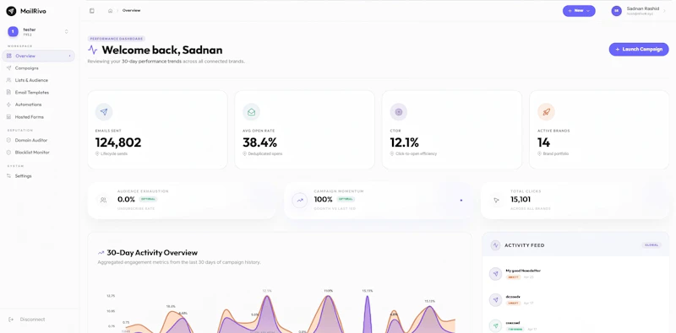Click the Lifecycle sends caption

click(x=114, y=153)
